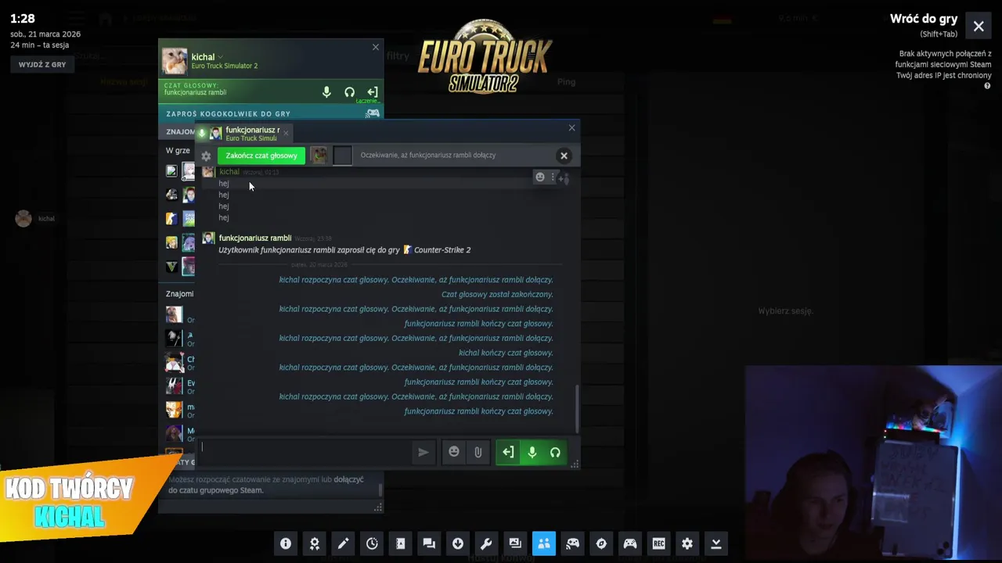Click WYJDŹ Z GRY button
The image size is (1002, 563).
42,64
